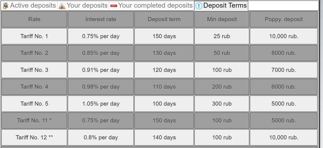Click the blue info icon beside Deposit Terms
323x148 pixels.
(199, 6)
